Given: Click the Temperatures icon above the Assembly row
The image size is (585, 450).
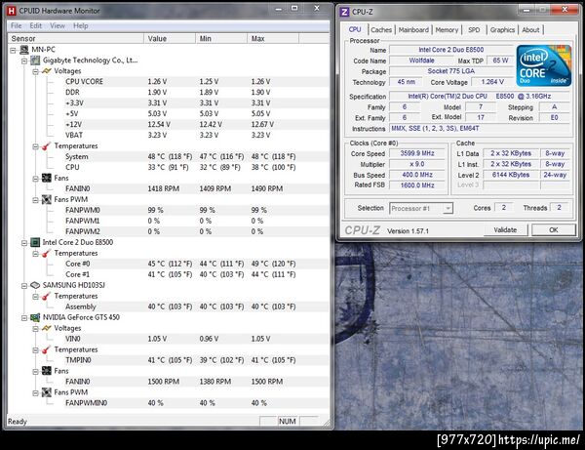Looking at the screenshot, I should (x=47, y=296).
